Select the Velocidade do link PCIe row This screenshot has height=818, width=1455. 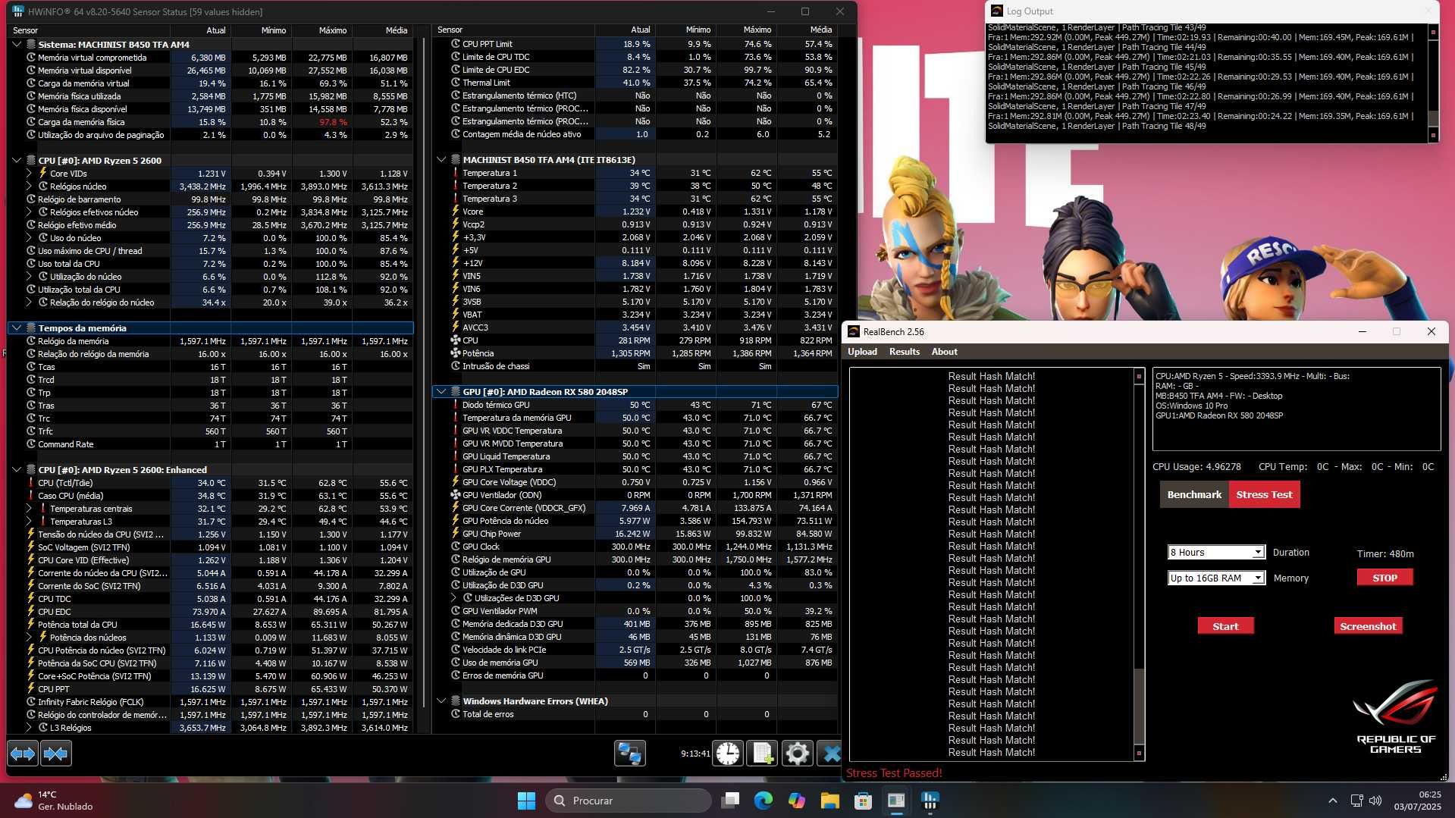636,650
